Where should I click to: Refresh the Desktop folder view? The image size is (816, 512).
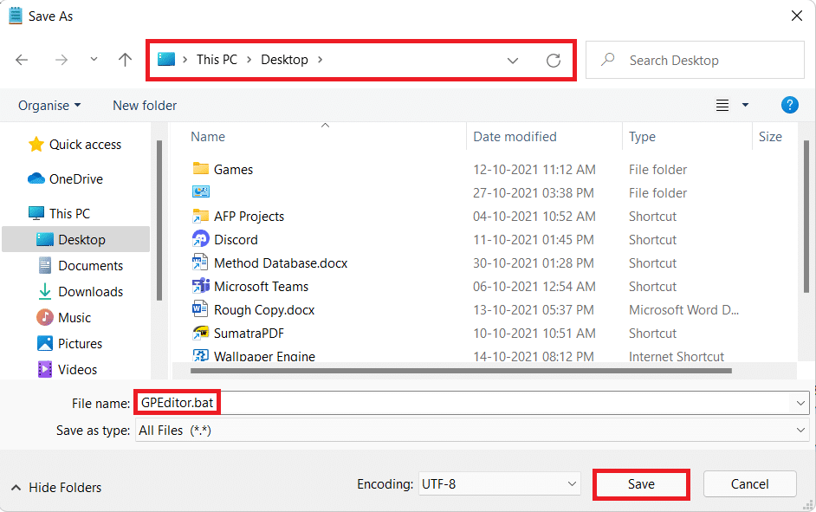tap(554, 61)
